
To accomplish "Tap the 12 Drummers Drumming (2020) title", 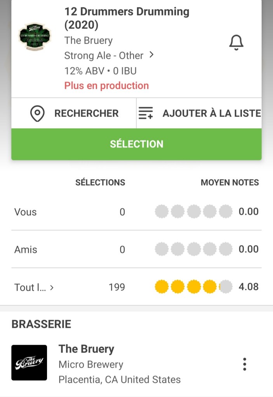I will pyautogui.click(x=127, y=18).
